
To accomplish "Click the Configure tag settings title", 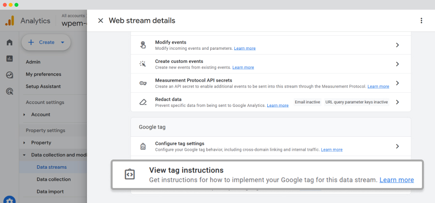I will pyautogui.click(x=180, y=144).
